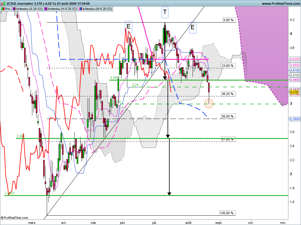The width and height of the screenshot is (301, 225).
Task: Click the juil. label on the time axis
Action: [155, 223]
